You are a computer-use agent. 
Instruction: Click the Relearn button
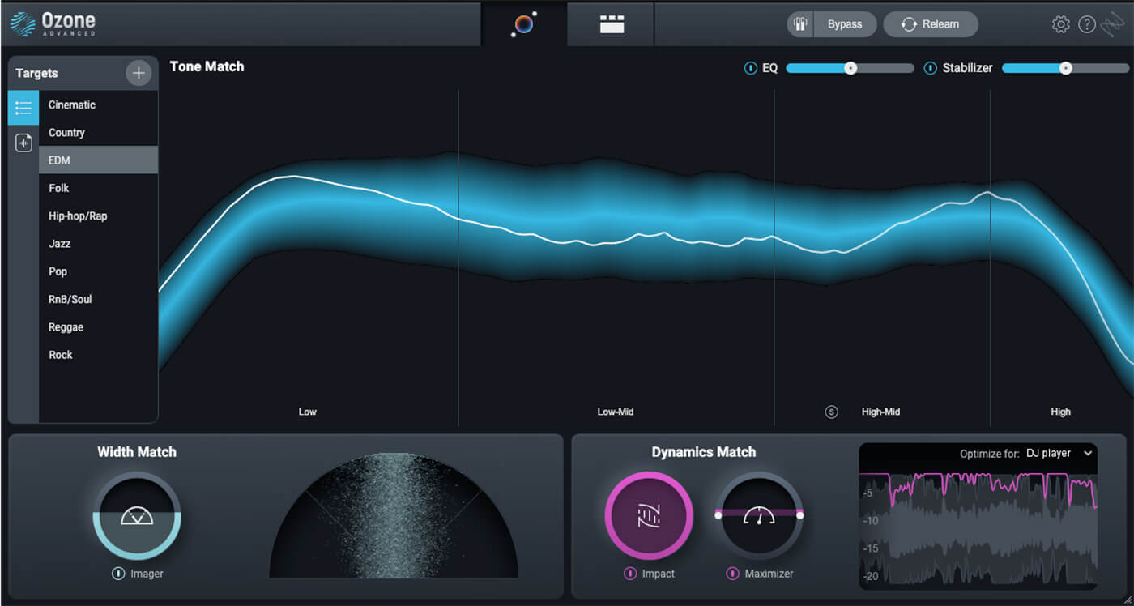pos(931,24)
